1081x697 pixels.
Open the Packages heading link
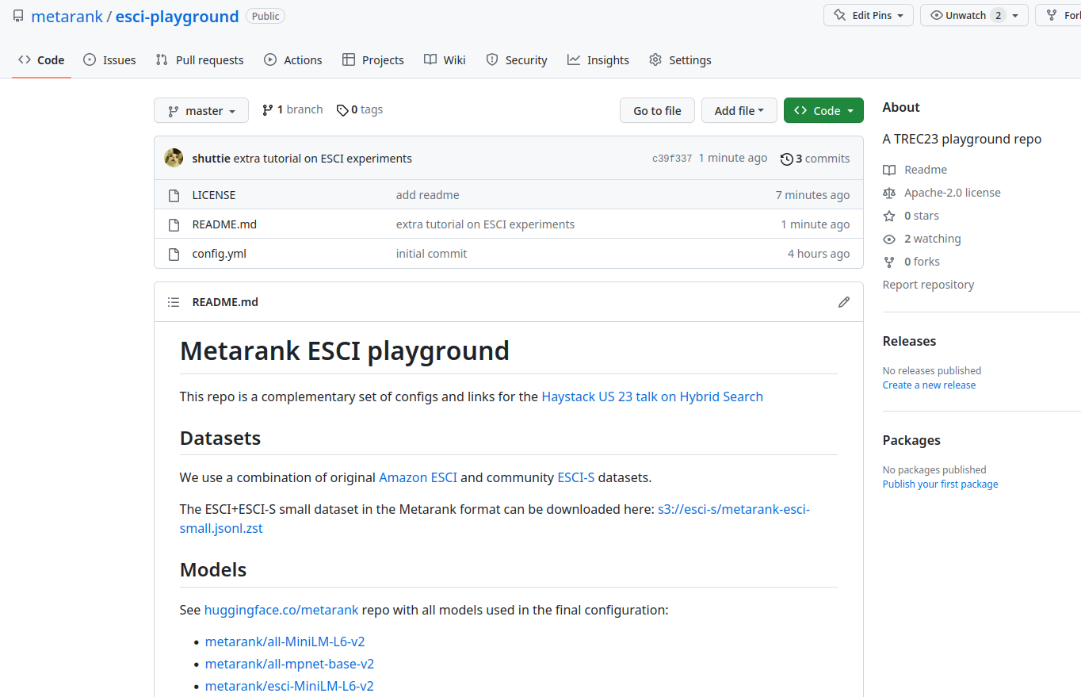click(x=911, y=440)
